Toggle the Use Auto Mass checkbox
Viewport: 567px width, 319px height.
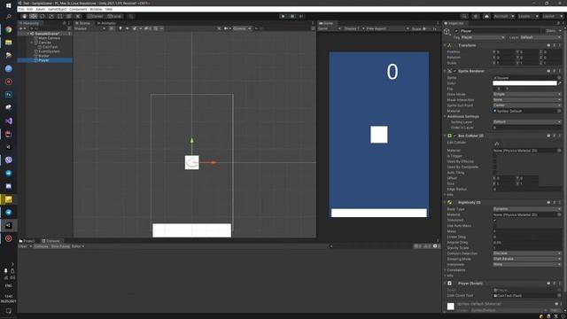(494, 226)
